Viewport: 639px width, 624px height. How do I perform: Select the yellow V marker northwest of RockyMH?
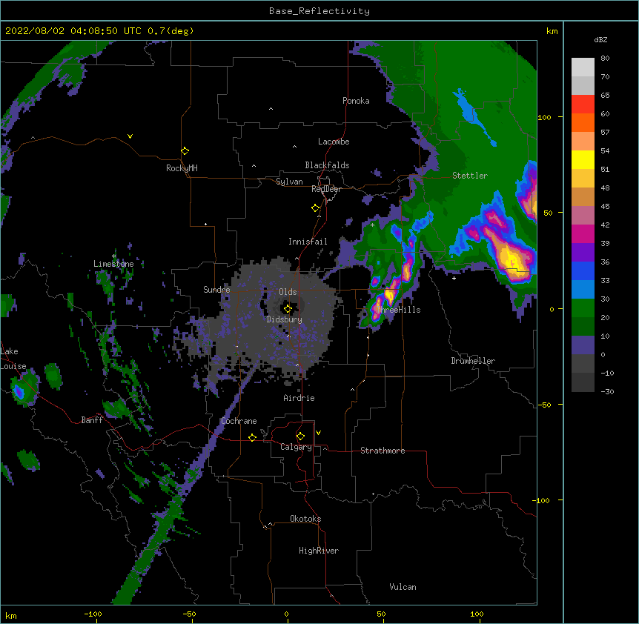coord(130,136)
